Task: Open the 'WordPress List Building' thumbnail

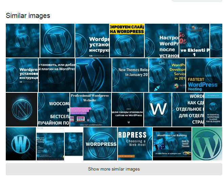Action: coord(172,144)
